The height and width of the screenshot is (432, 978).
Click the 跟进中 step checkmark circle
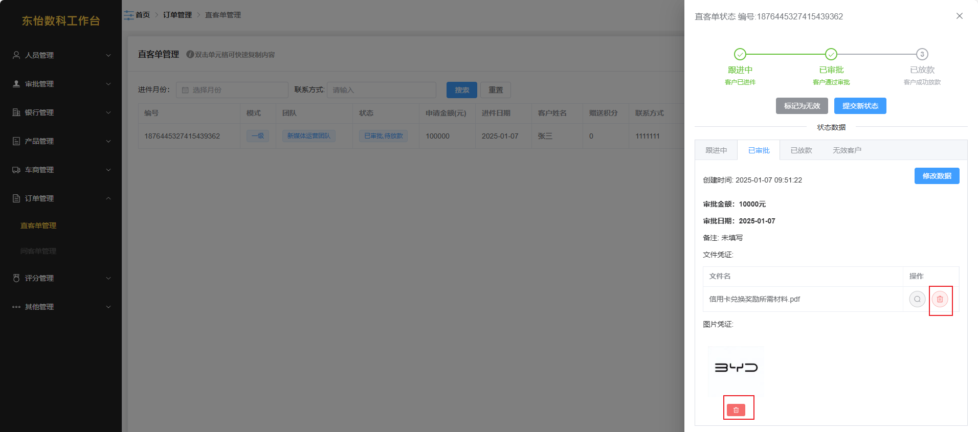pos(740,54)
